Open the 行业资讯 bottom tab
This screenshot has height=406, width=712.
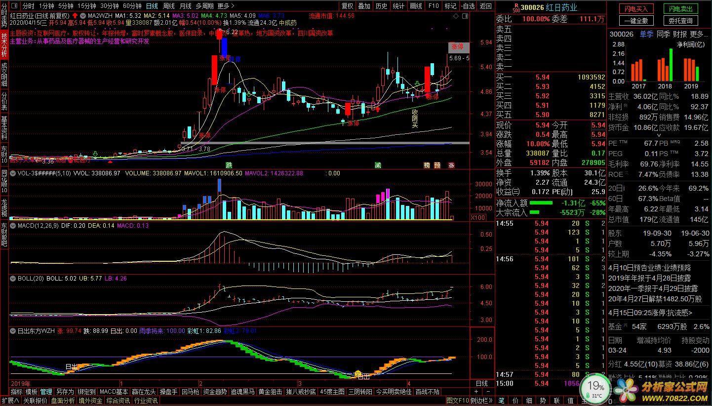click(146, 400)
